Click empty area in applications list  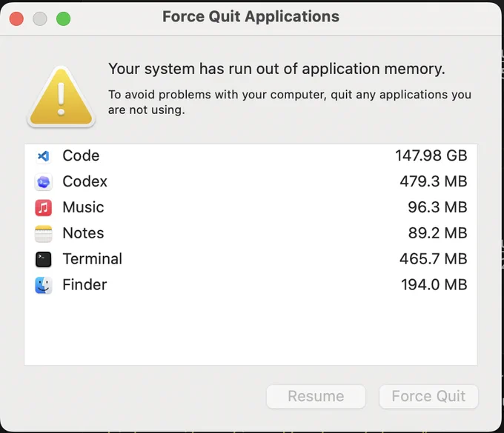click(251, 331)
